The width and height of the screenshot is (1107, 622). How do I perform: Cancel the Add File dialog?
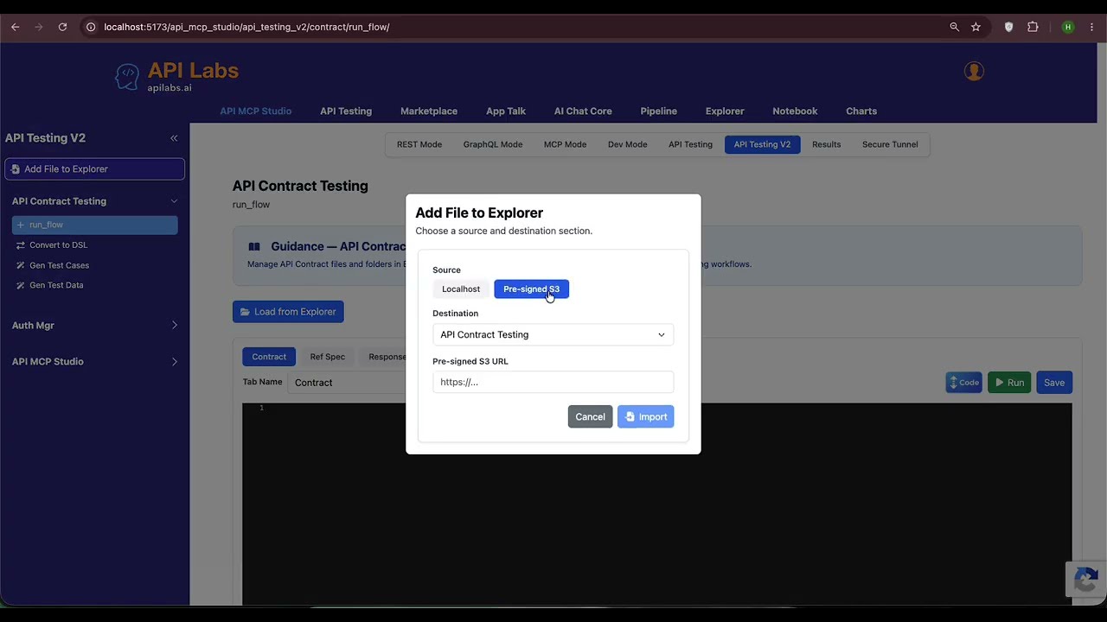(x=590, y=417)
